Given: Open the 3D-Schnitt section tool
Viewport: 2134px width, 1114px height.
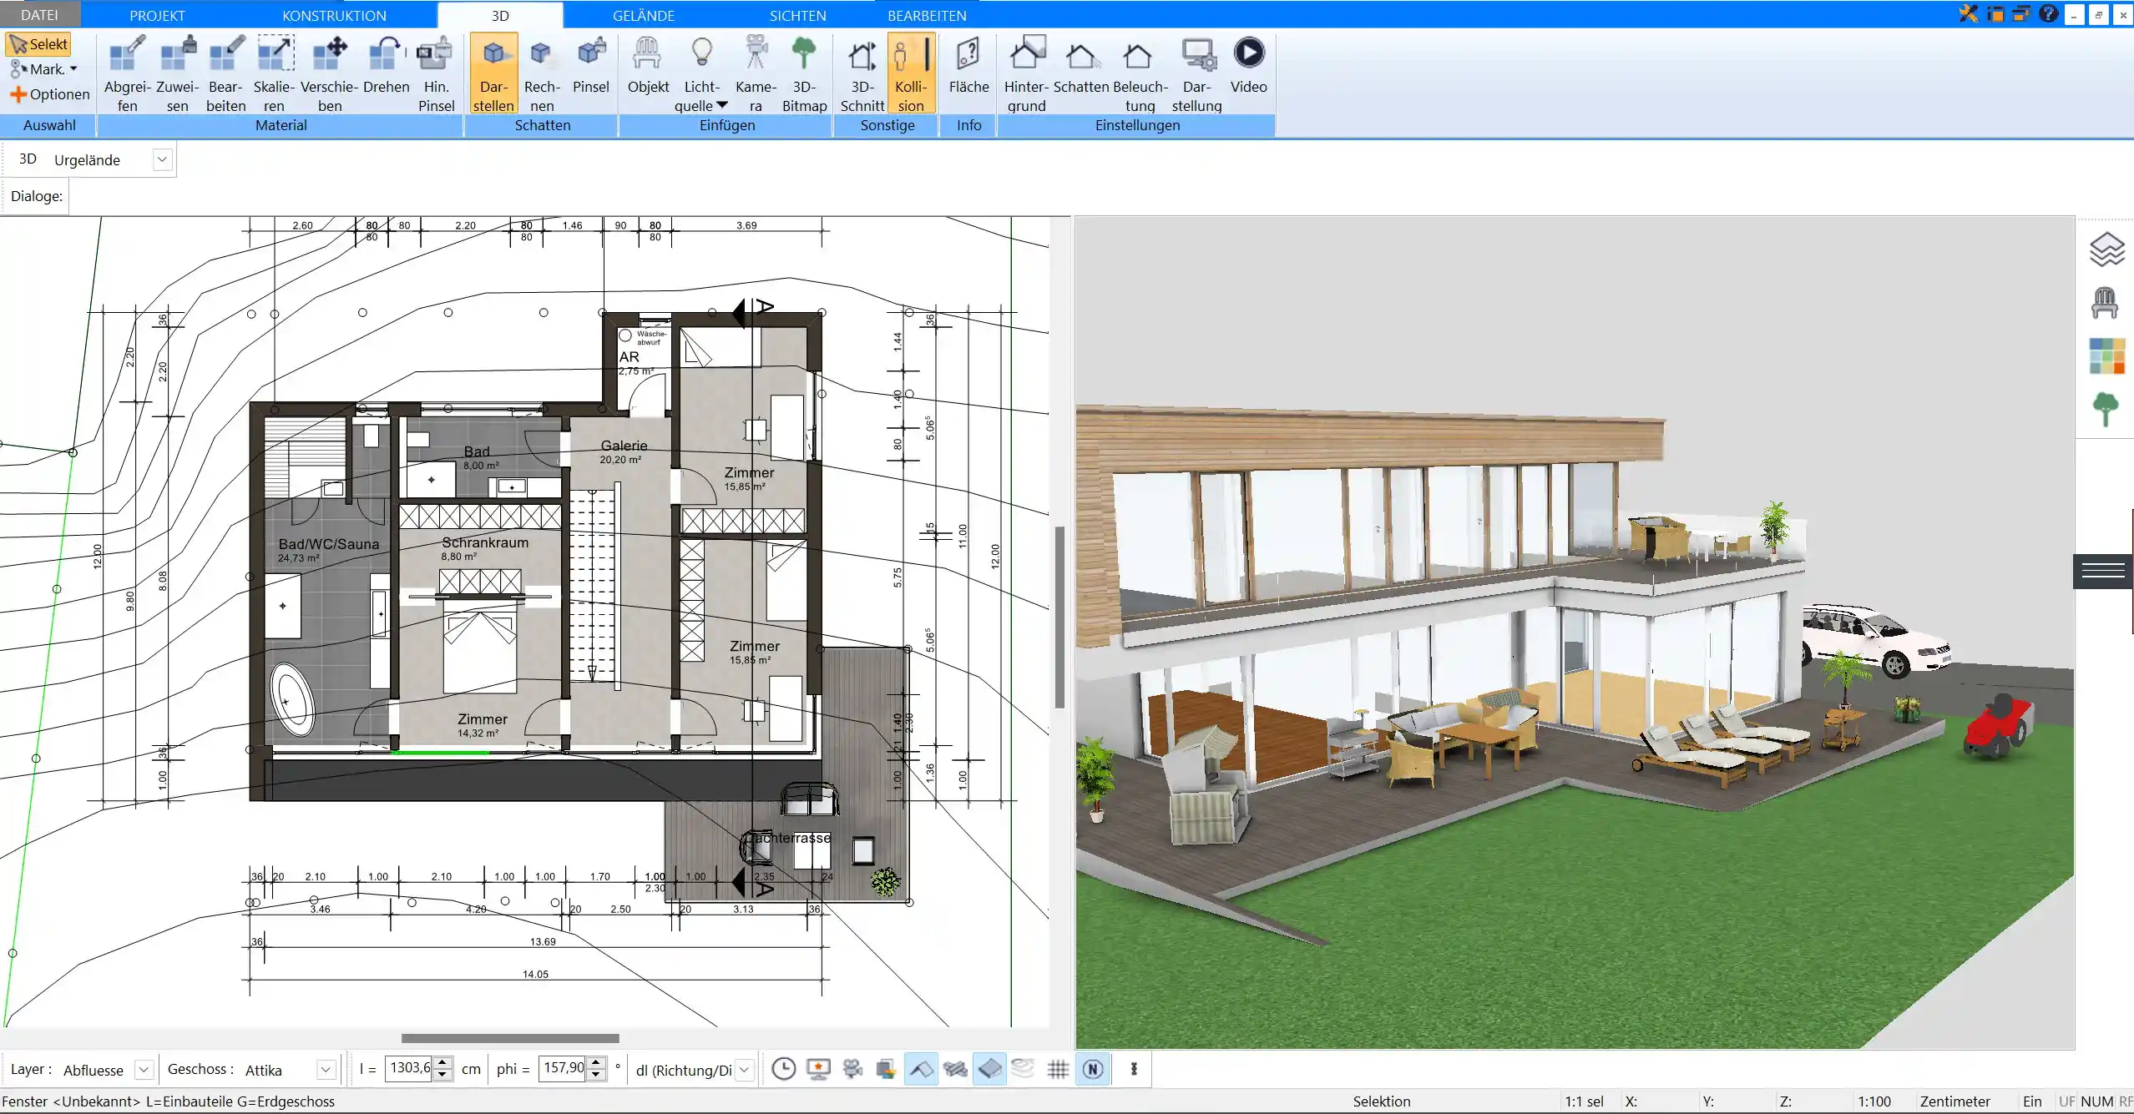Looking at the screenshot, I should (862, 73).
